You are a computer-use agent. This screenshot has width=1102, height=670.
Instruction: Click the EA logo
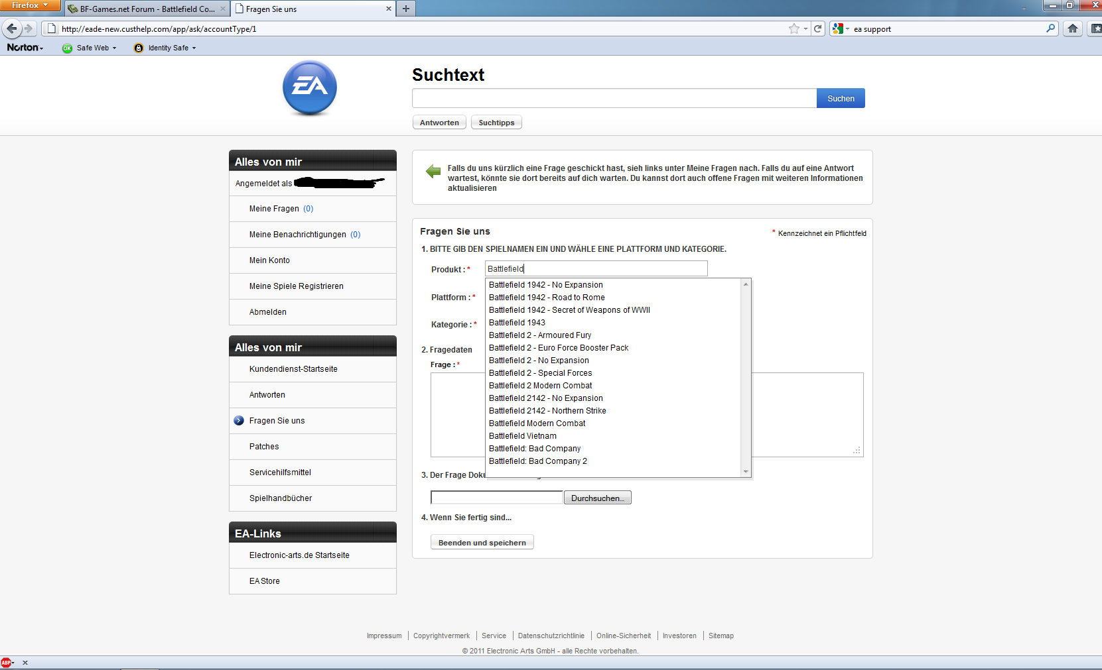[x=310, y=87]
